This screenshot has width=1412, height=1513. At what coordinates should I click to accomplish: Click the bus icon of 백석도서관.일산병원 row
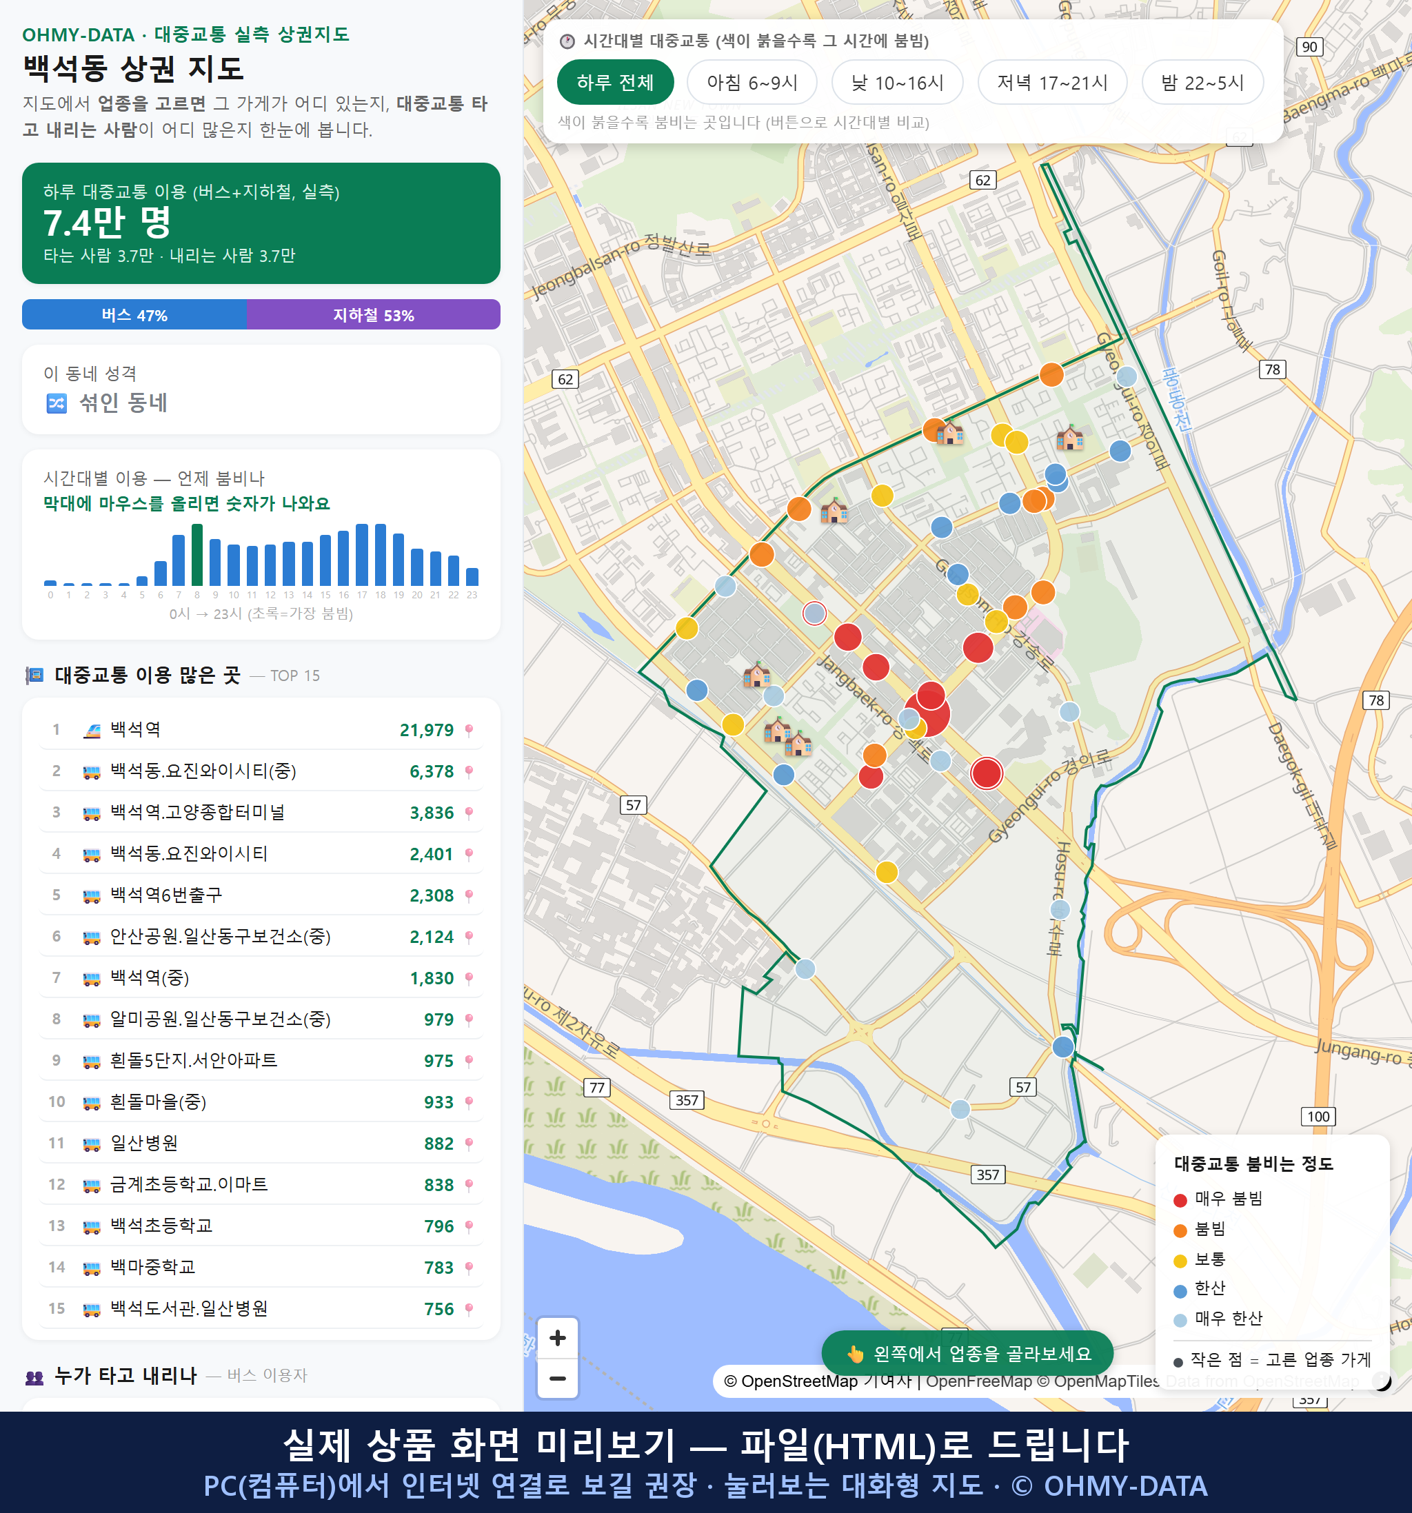tap(92, 1309)
